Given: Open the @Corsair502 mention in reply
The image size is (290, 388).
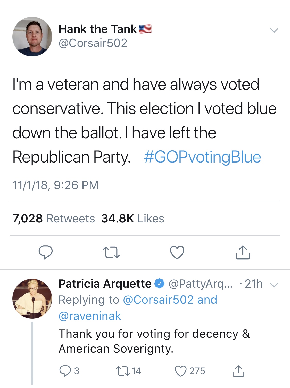Looking at the screenshot, I should pyautogui.click(x=158, y=300).
